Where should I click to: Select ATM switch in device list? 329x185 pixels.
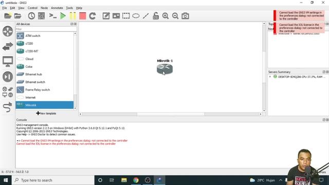click(45, 36)
